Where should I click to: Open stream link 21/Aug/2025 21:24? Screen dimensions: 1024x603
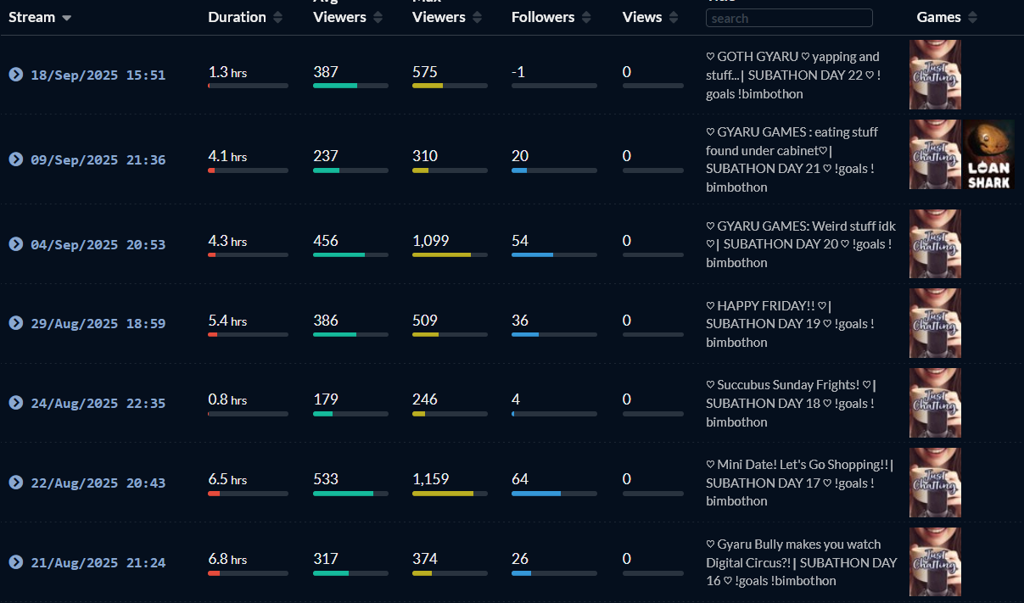pyautogui.click(x=98, y=562)
